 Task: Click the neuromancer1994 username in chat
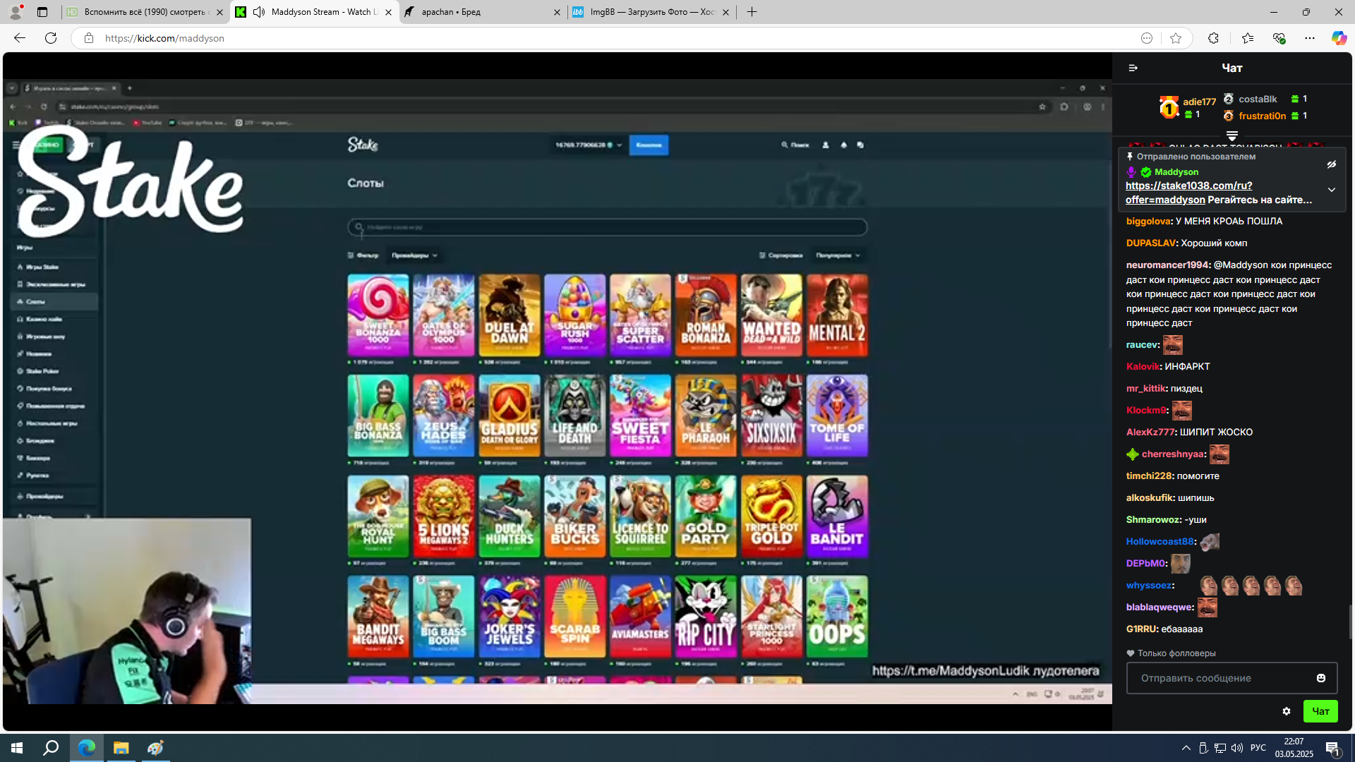point(1168,265)
